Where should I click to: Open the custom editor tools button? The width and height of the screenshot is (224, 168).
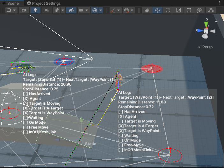tap(211, 10)
